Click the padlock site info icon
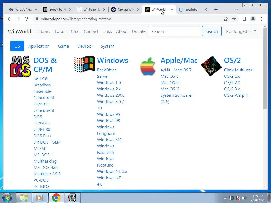The height and width of the screenshot is (203, 271). (37, 19)
